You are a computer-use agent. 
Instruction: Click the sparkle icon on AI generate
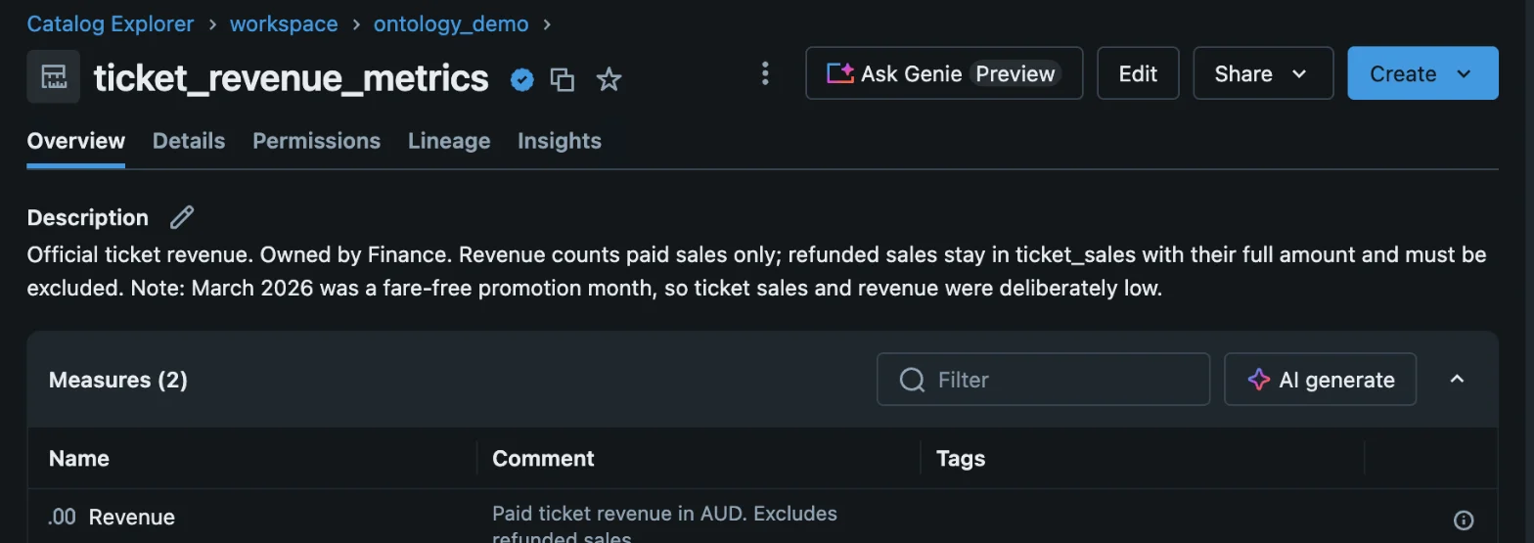[x=1259, y=380]
